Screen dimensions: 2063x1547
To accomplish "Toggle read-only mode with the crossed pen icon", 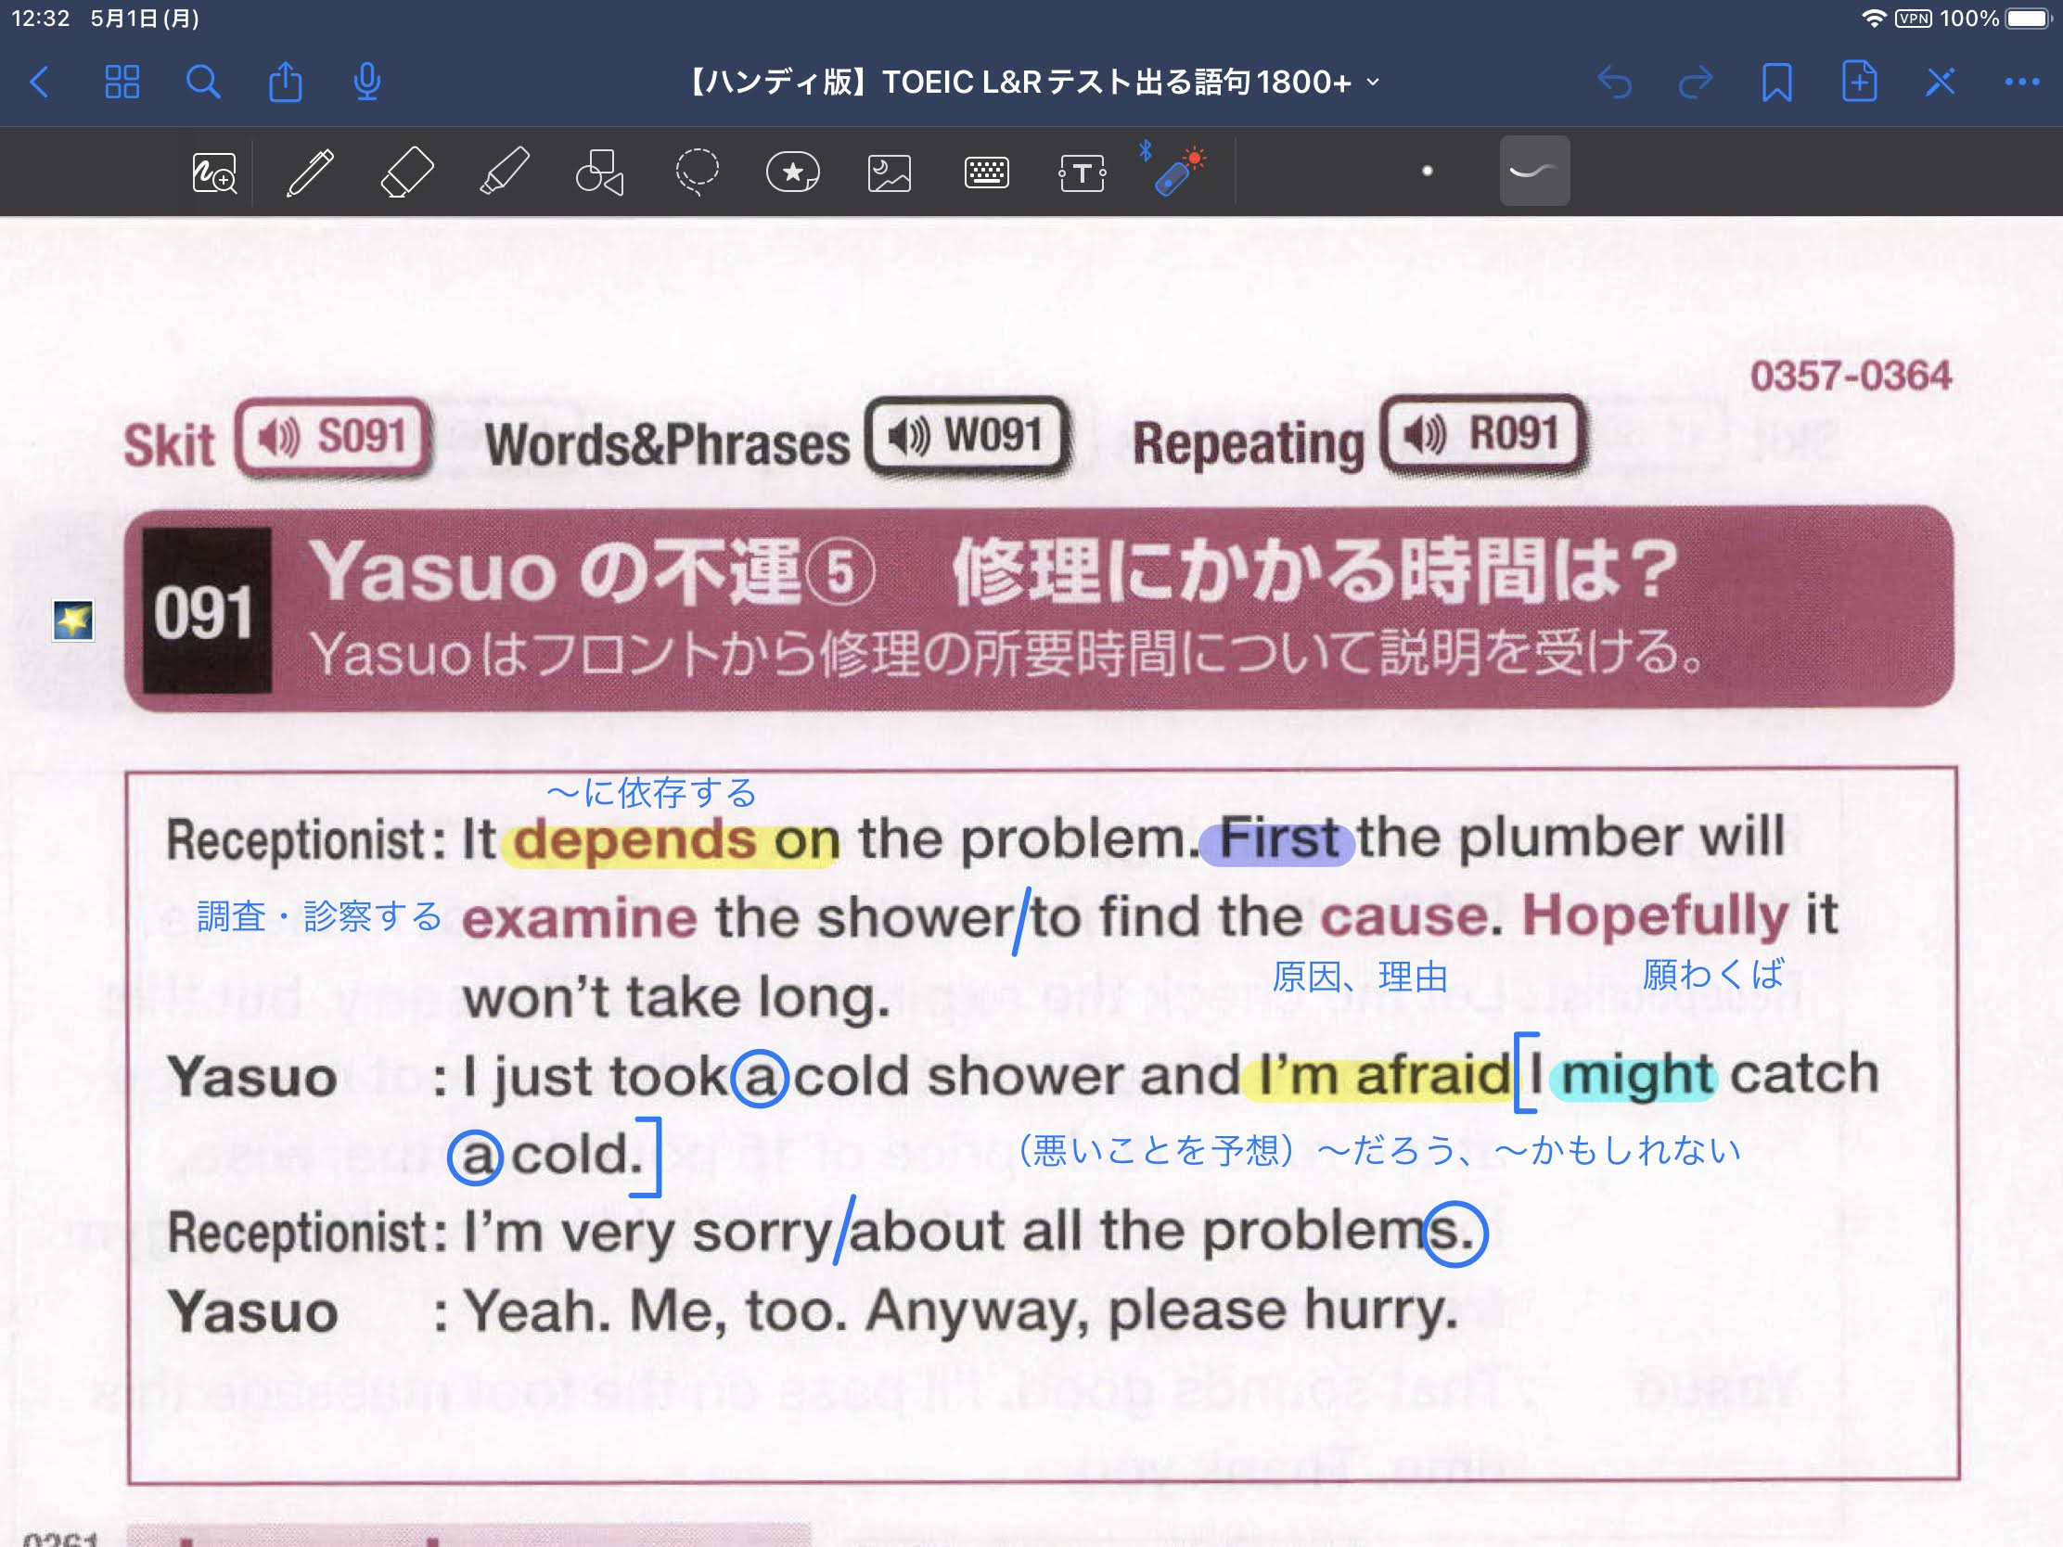I will (x=1940, y=82).
